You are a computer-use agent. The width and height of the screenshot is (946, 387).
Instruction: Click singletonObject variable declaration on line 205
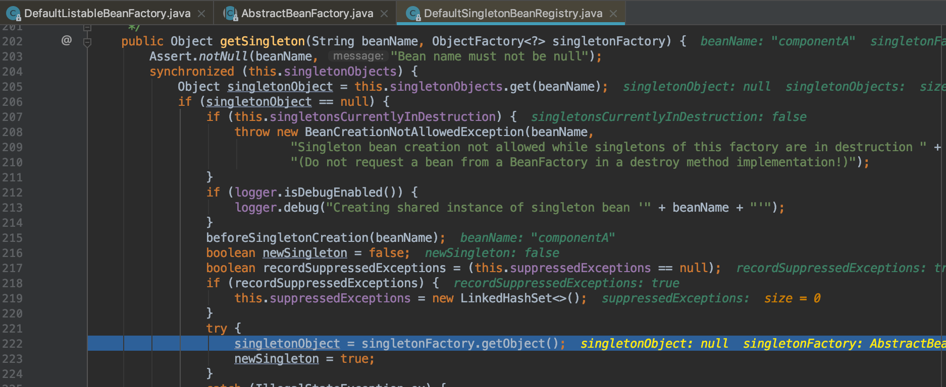point(280,87)
